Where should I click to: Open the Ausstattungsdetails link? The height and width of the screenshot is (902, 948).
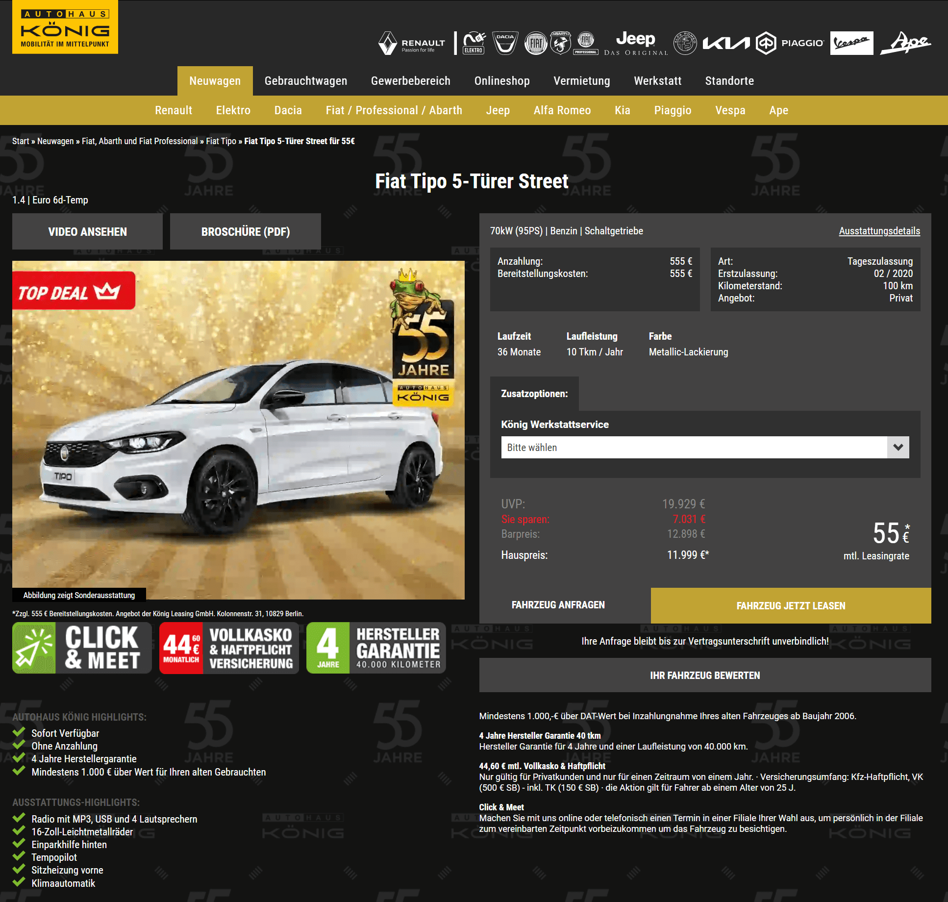coord(879,231)
